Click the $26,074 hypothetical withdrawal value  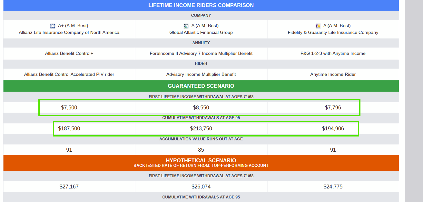[201, 187]
